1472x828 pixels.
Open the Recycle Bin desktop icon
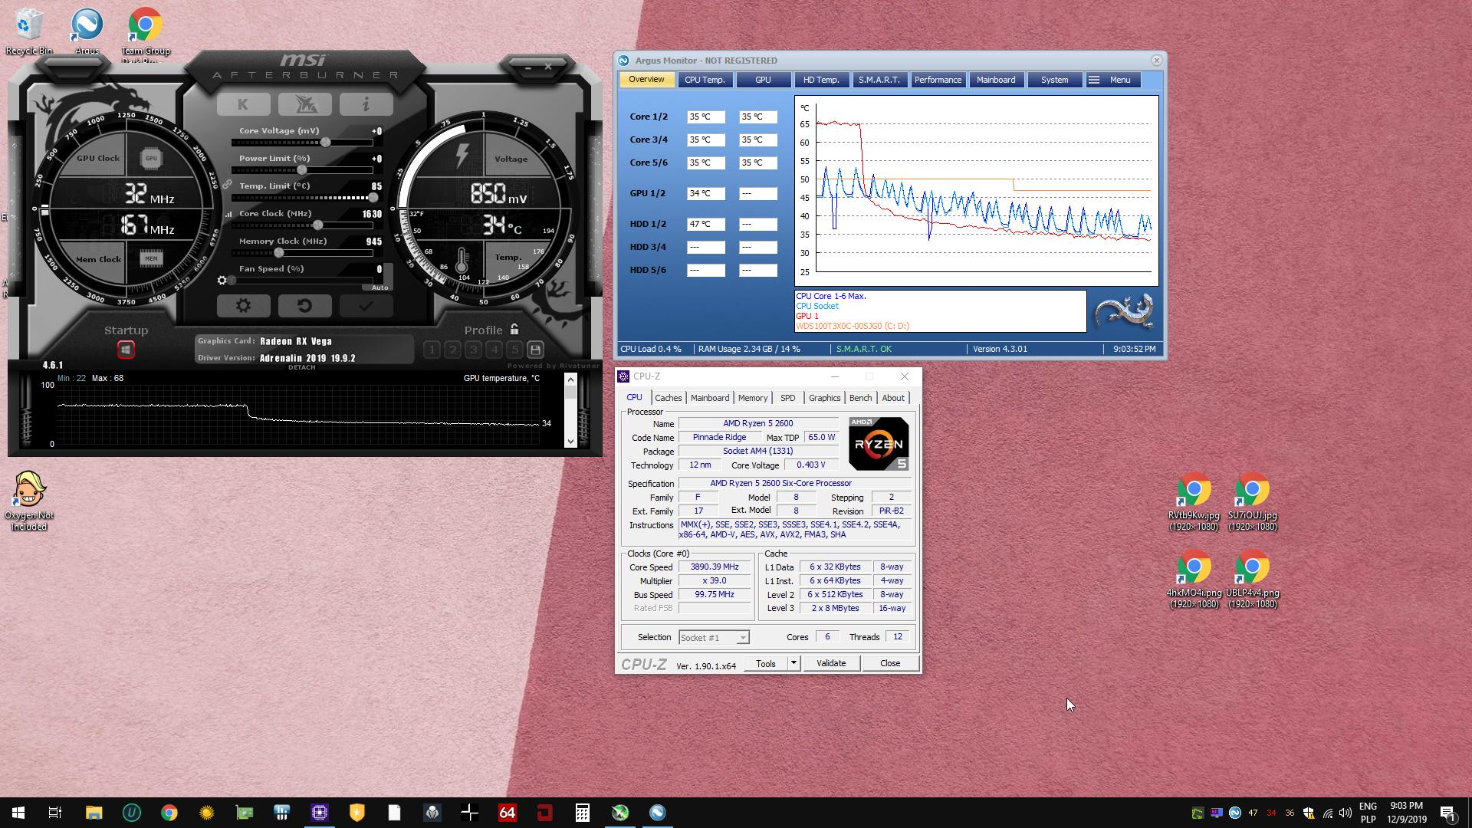point(29,31)
